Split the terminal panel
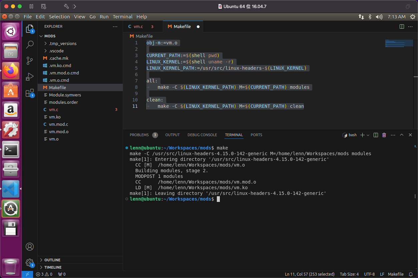 [x=376, y=135]
